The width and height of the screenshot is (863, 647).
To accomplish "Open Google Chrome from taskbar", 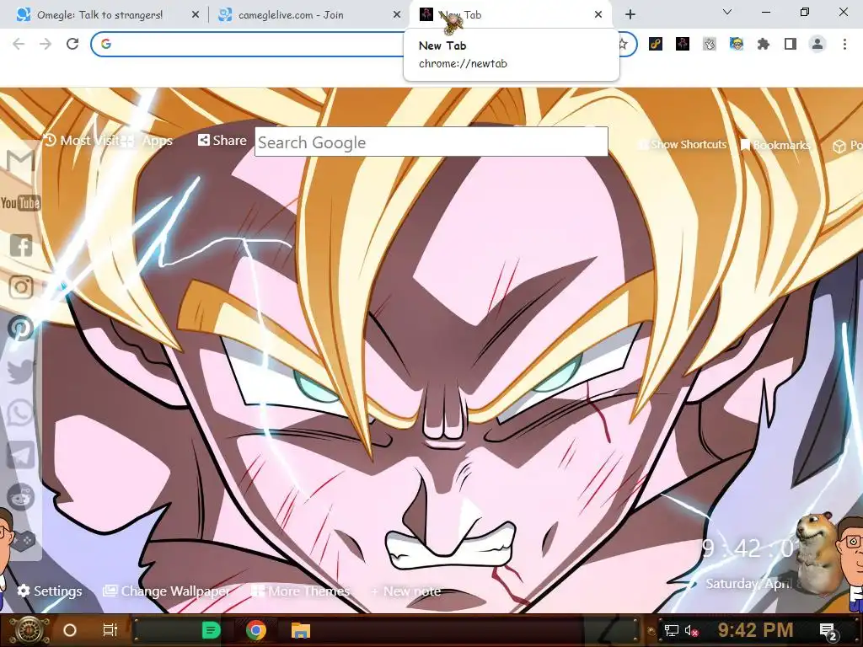I will (256, 630).
